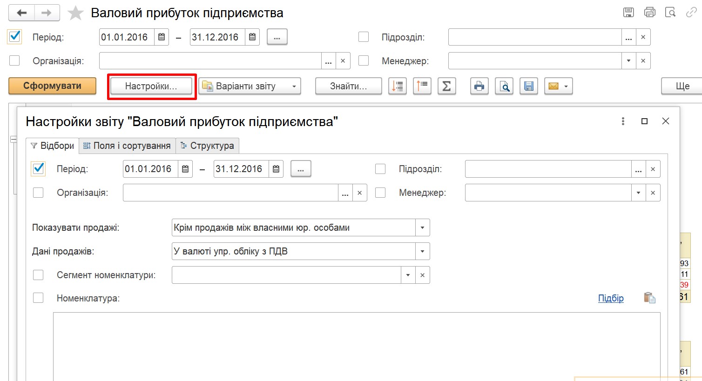Screen dimensions: 702x381
Task: Enable main Підрозділ checkbox
Action: [x=364, y=37]
